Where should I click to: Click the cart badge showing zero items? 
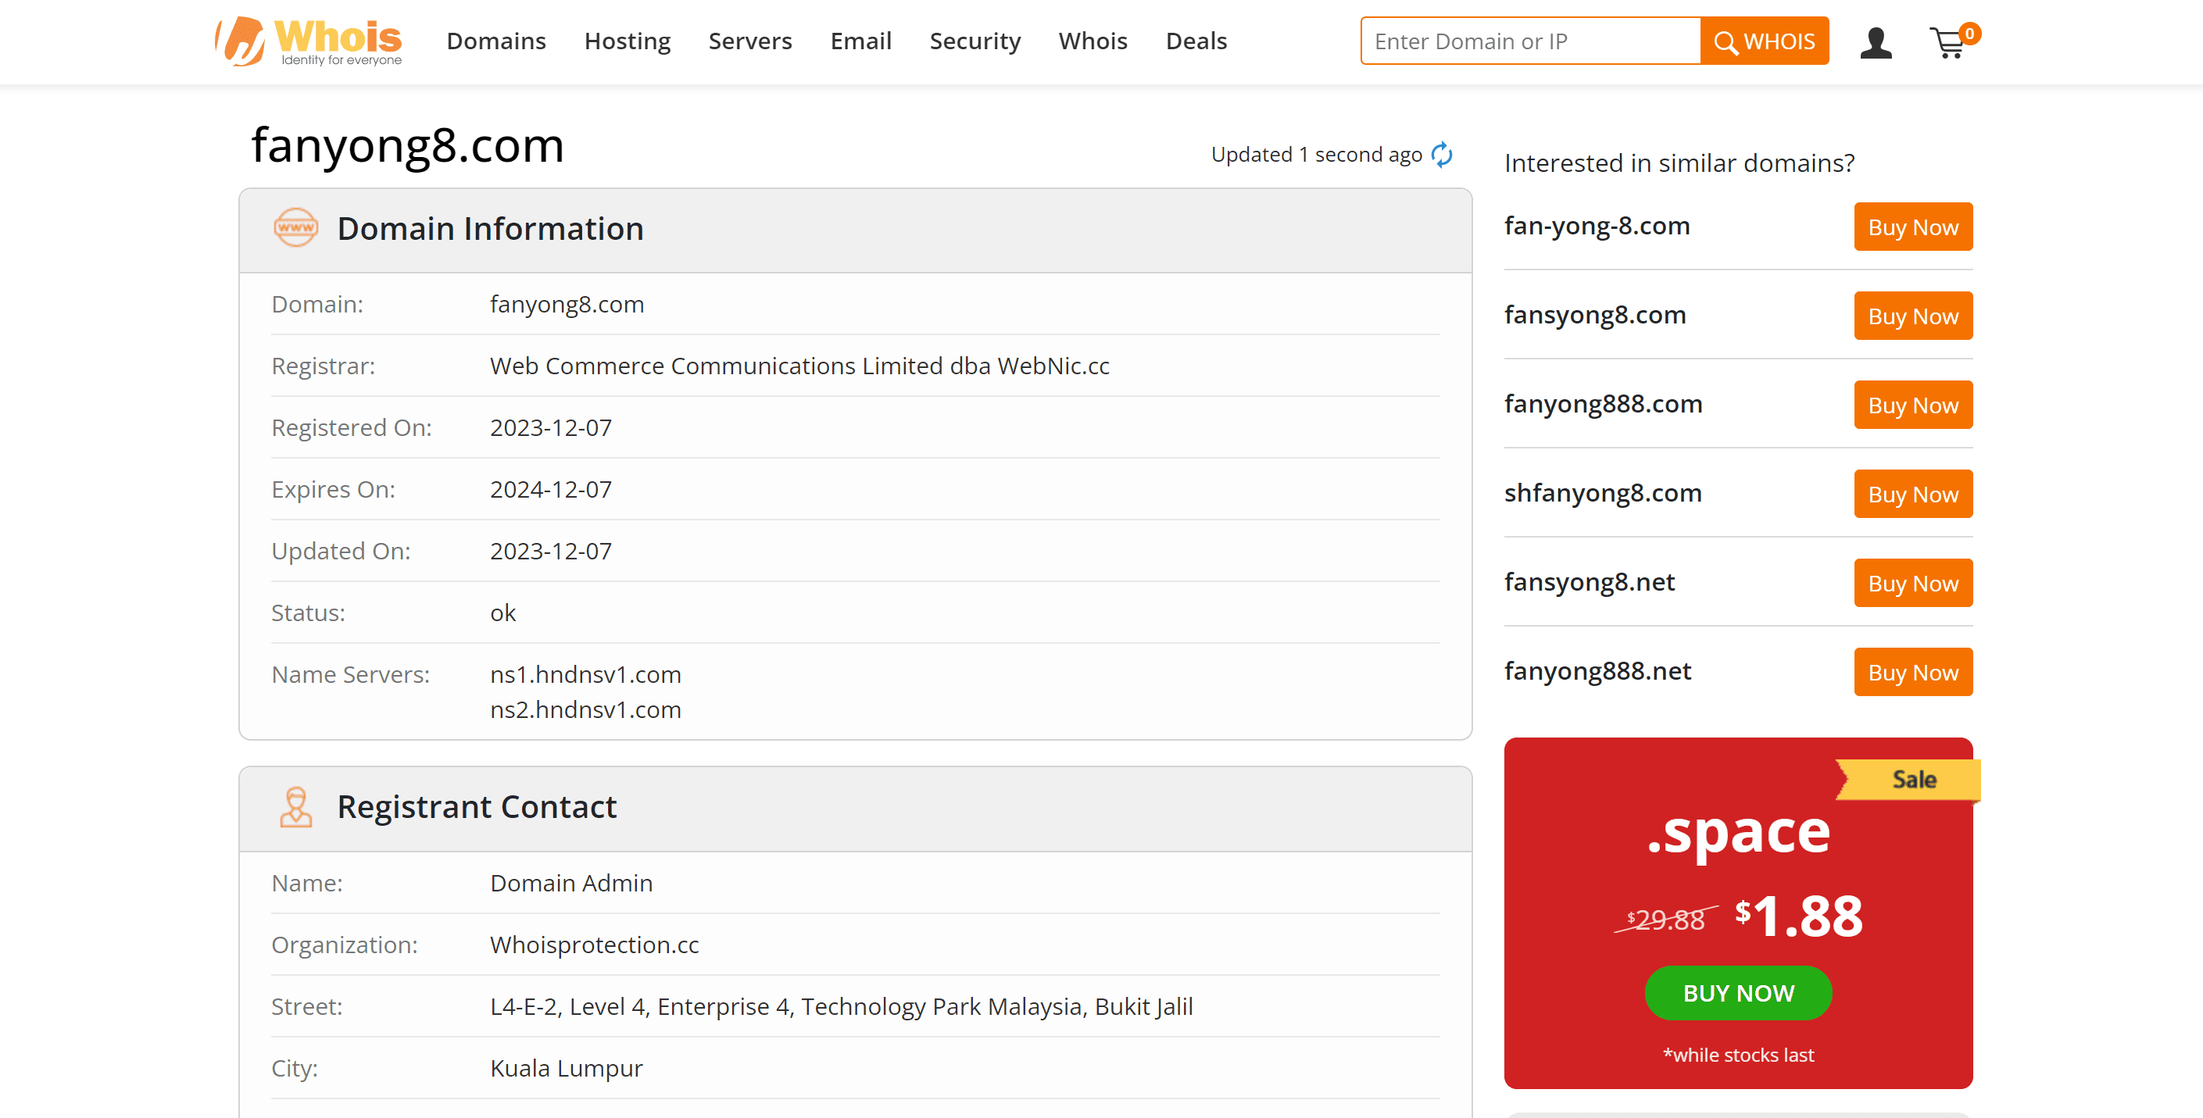[x=1968, y=27]
